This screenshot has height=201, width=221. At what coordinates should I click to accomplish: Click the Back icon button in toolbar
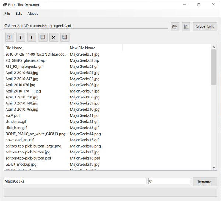pos(65,37)
